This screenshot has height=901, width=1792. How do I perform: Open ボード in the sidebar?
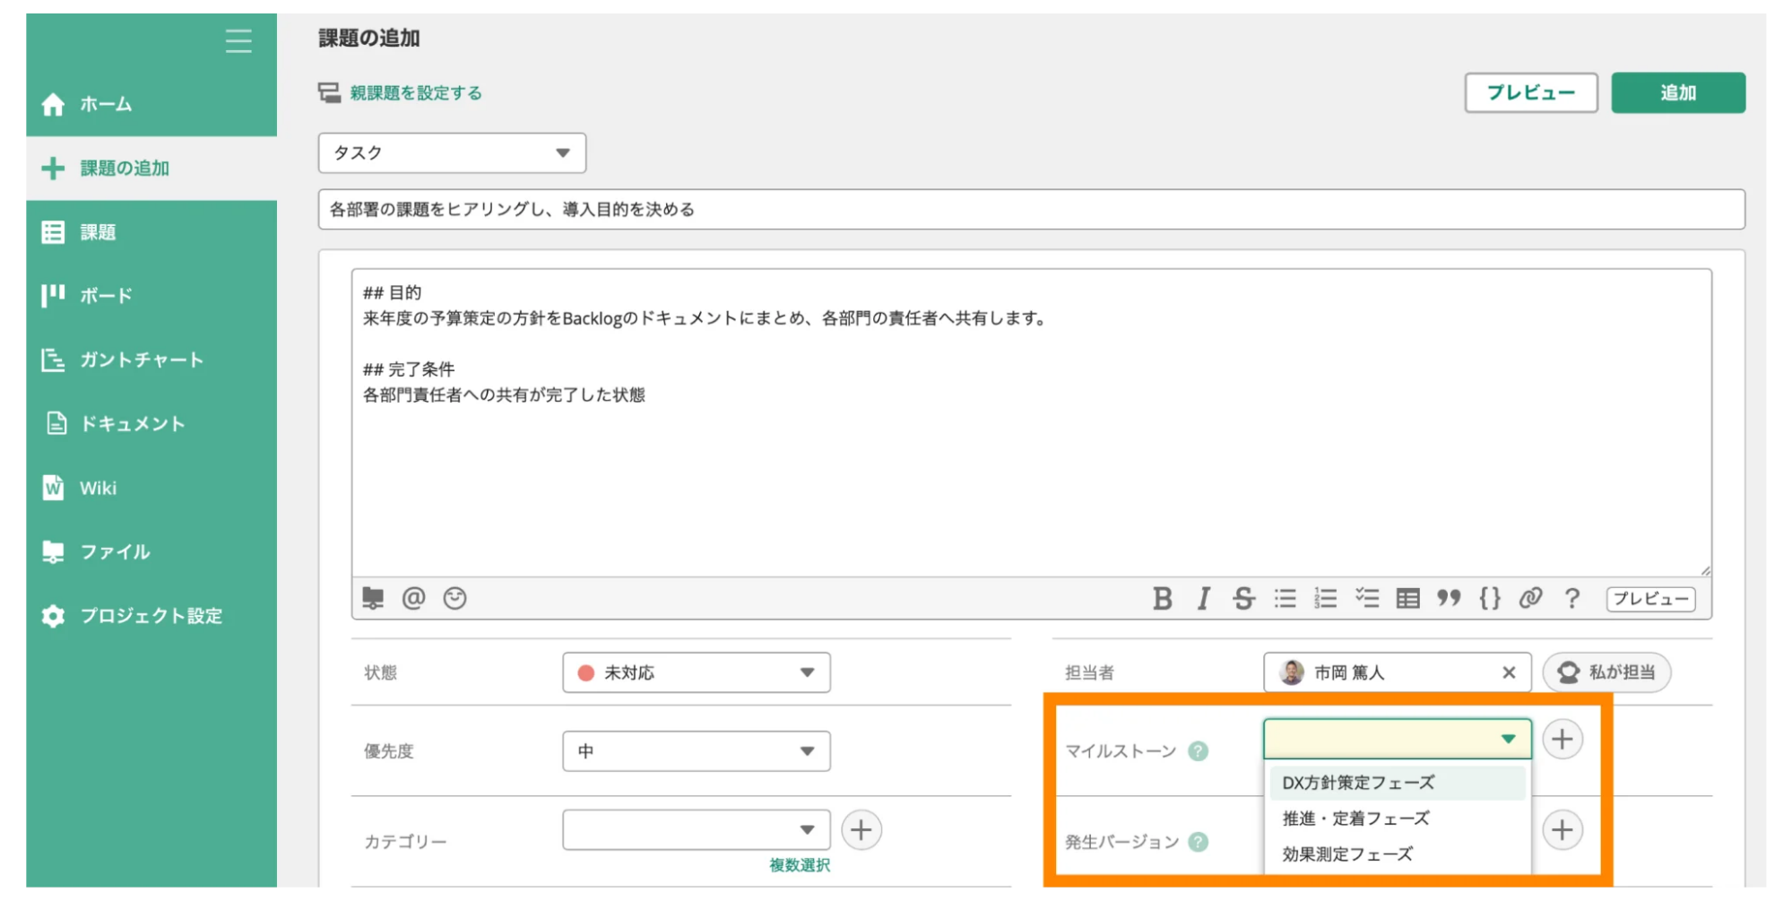click(x=151, y=296)
